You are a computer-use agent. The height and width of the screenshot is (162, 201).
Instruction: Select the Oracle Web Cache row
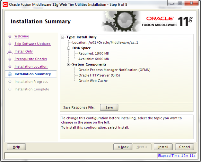pyautogui.click(x=93, y=81)
